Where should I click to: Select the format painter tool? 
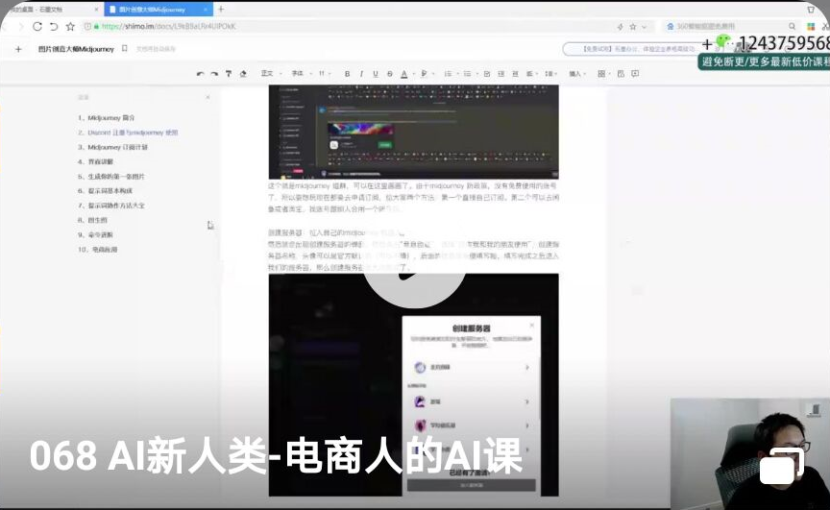click(x=229, y=73)
